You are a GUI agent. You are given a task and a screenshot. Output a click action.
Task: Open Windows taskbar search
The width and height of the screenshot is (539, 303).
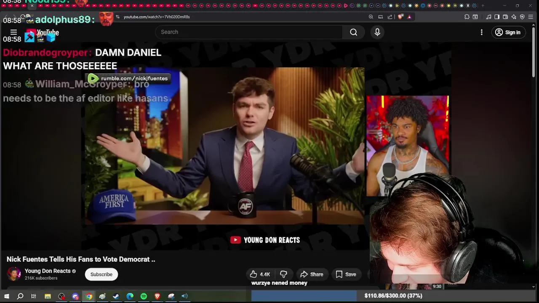(x=20, y=296)
